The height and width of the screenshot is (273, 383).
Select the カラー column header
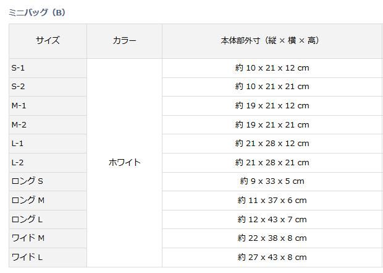coord(124,41)
